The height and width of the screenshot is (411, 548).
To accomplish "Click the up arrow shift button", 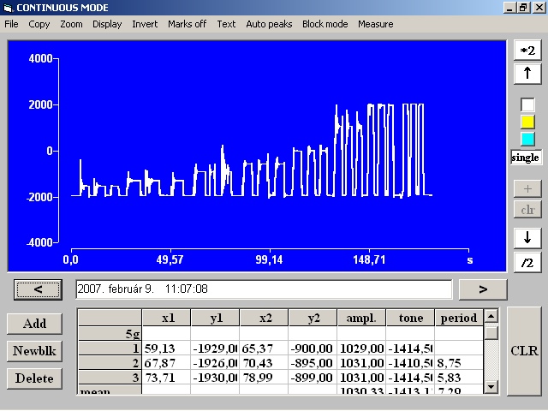I will click(x=527, y=74).
